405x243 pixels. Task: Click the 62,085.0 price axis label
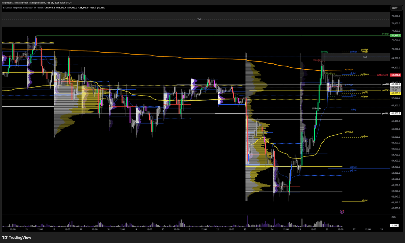pos(396,209)
